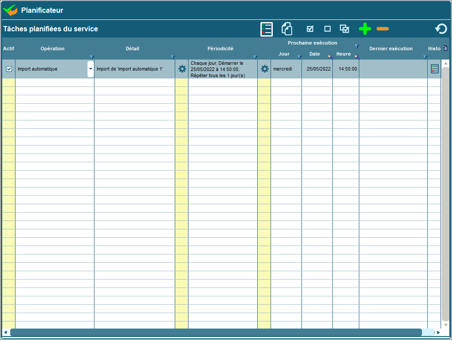Open the filter funnel for Détail column
452x340 pixels.
(173, 57)
